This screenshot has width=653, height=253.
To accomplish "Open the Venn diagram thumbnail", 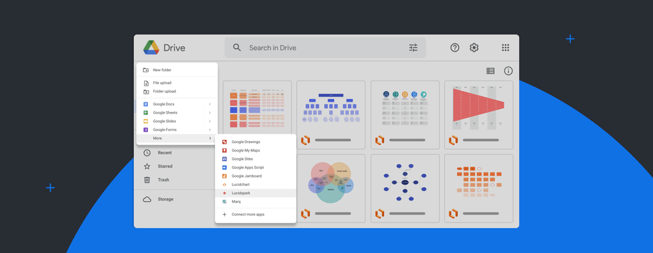I will 331,182.
